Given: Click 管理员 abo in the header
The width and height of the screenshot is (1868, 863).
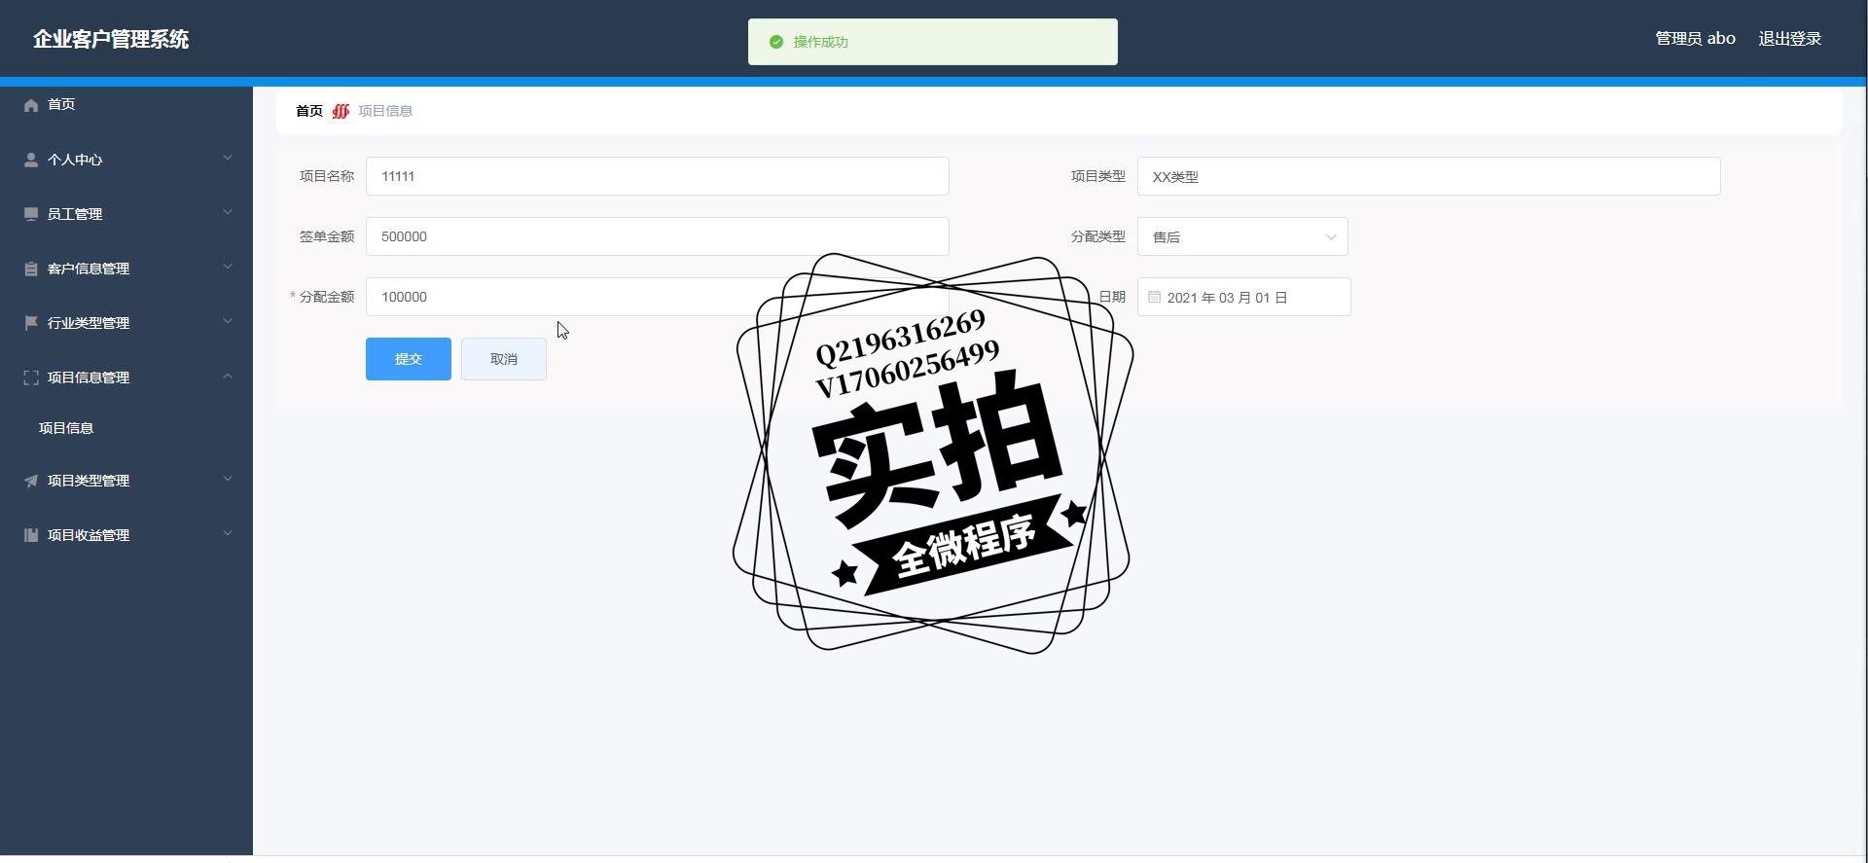Looking at the screenshot, I should 1696,39.
